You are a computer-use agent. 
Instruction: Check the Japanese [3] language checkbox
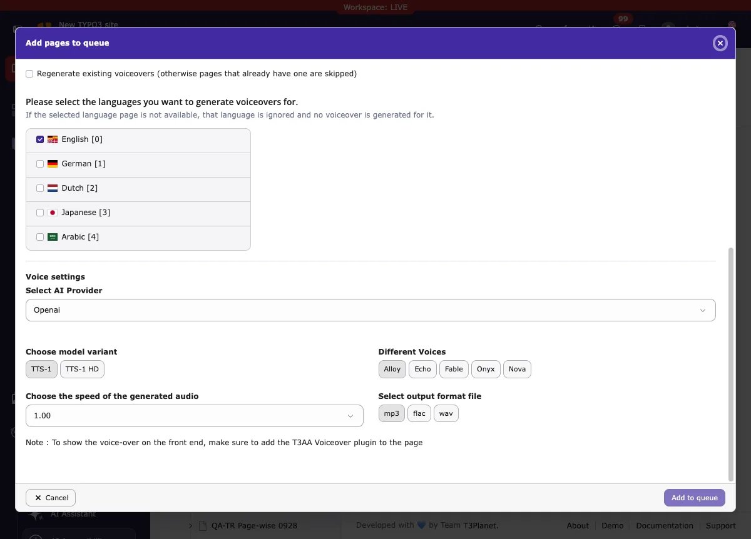pos(40,213)
